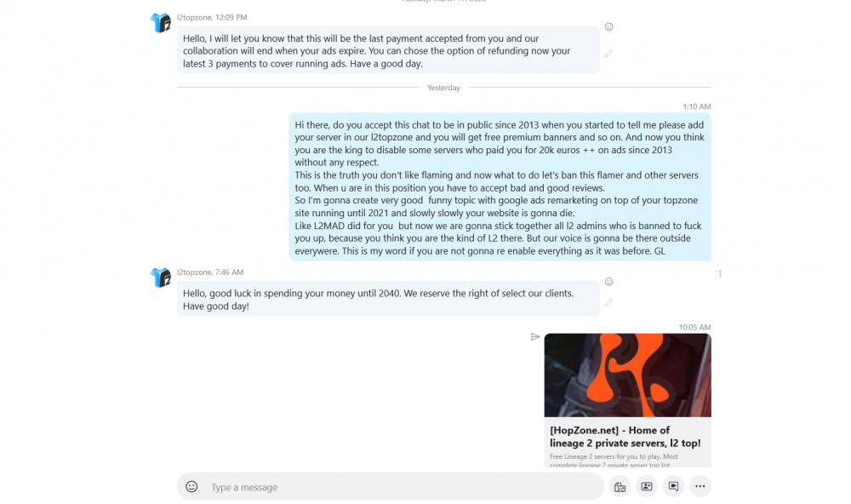
Task: Click the pencil icon on 12:09 PM message
Action: (x=609, y=54)
